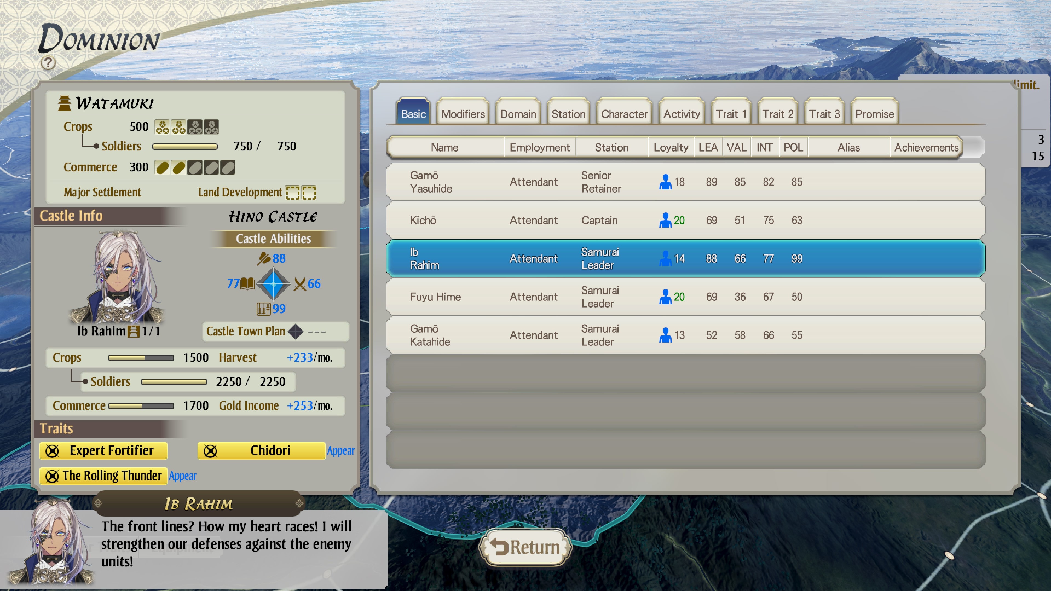The width and height of the screenshot is (1051, 591).
Task: Open the Promise tab
Action: coord(874,114)
